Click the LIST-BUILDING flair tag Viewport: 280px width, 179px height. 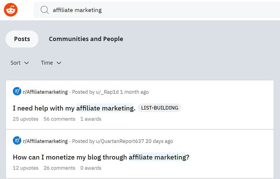160,108
